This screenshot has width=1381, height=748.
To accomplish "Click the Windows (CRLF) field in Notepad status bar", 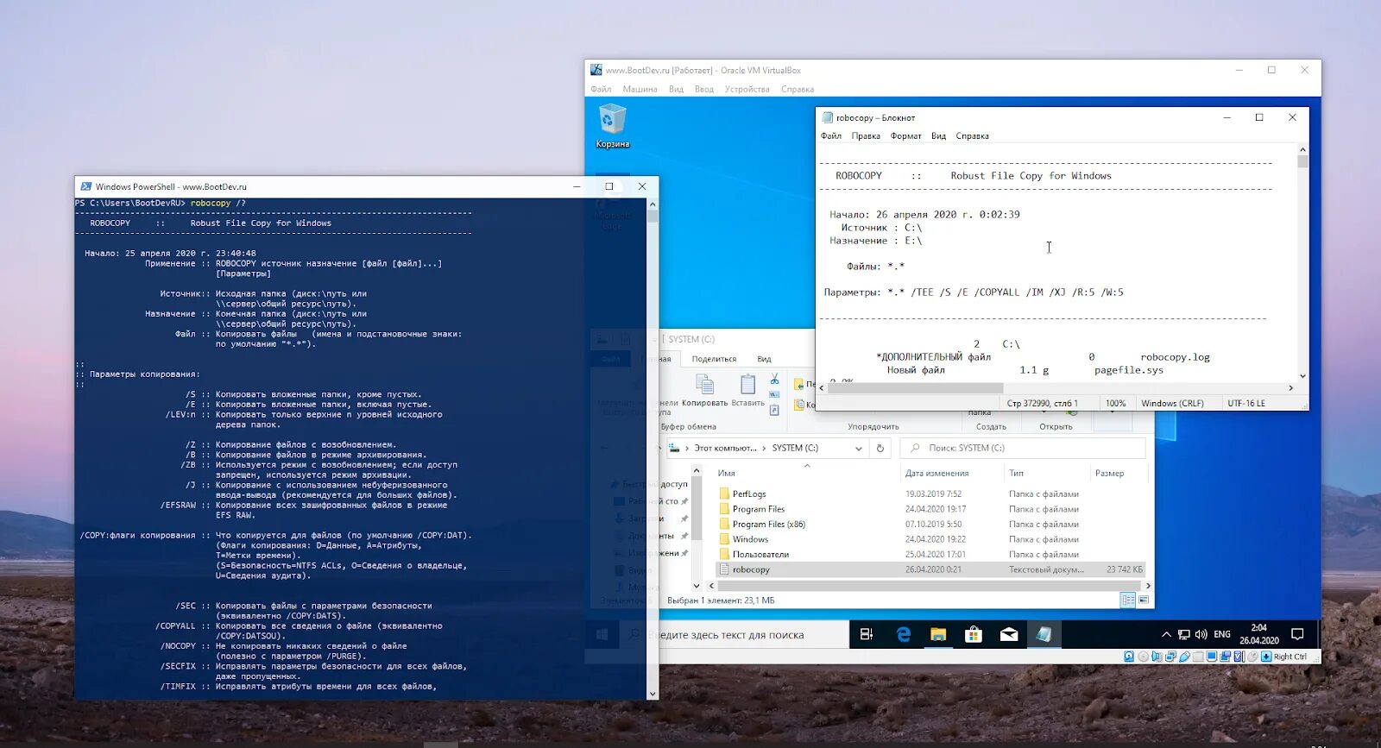I will [x=1172, y=403].
